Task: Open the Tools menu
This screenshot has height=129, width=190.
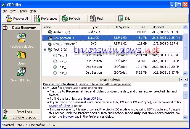Action: pyautogui.click(x=23, y=11)
